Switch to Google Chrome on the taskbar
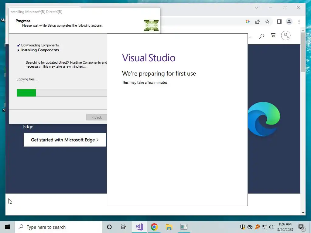Image resolution: width=311 pixels, height=233 pixels. (154, 227)
